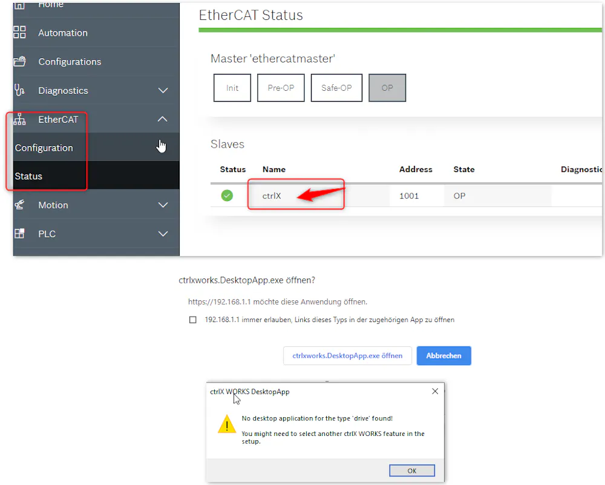The image size is (605, 485).
Task: Set master state to Init
Action: [232, 88]
